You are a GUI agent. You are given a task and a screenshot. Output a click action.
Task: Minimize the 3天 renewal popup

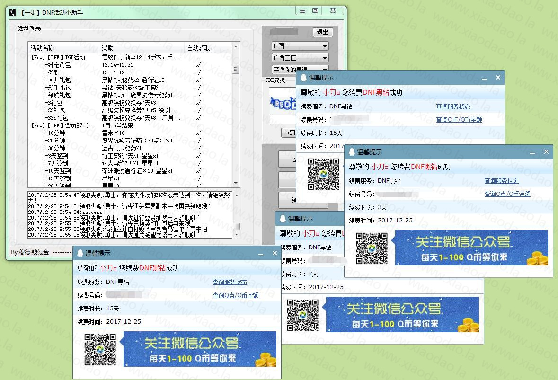(x=532, y=153)
